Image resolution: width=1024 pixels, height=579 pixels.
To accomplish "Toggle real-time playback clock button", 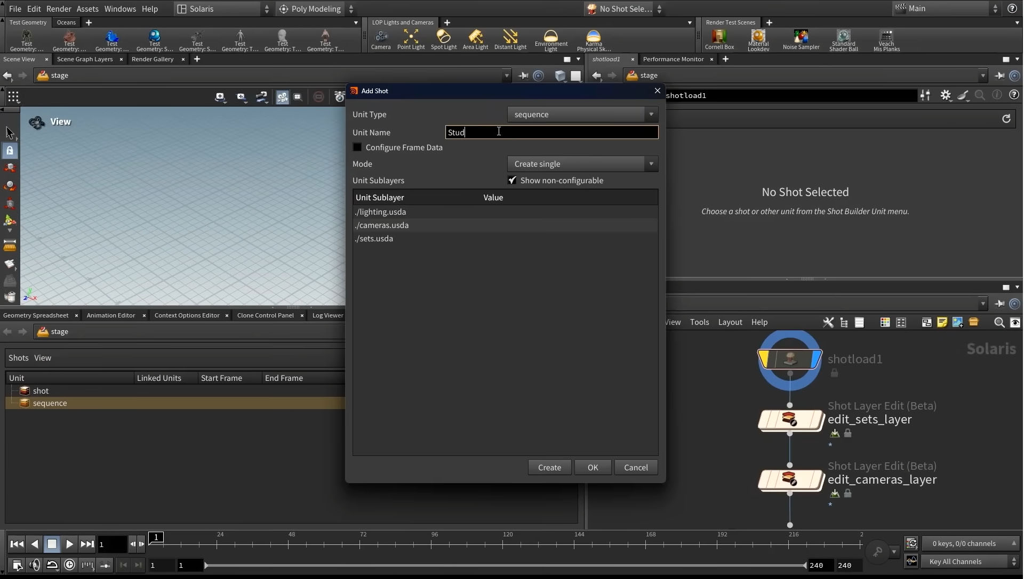I will tap(69, 565).
